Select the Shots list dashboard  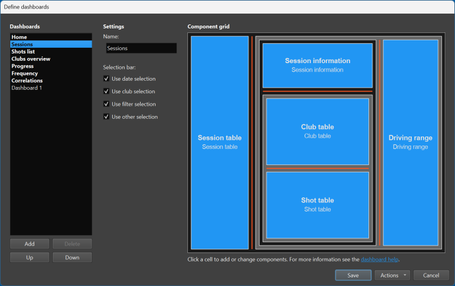[23, 52]
